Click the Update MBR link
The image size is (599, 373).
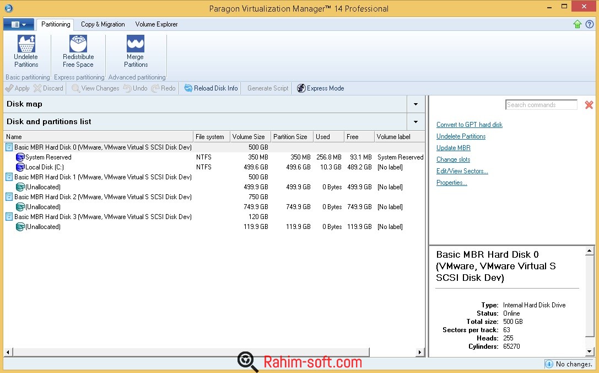point(453,148)
